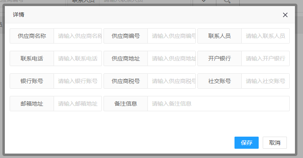The height and width of the screenshot is (158, 303).
Task: Focus the 供应商税号 input field
Action: click(x=172, y=81)
